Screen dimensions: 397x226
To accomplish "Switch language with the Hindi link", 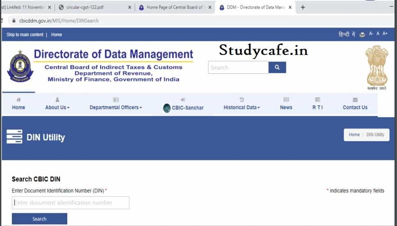I will coord(347,34).
